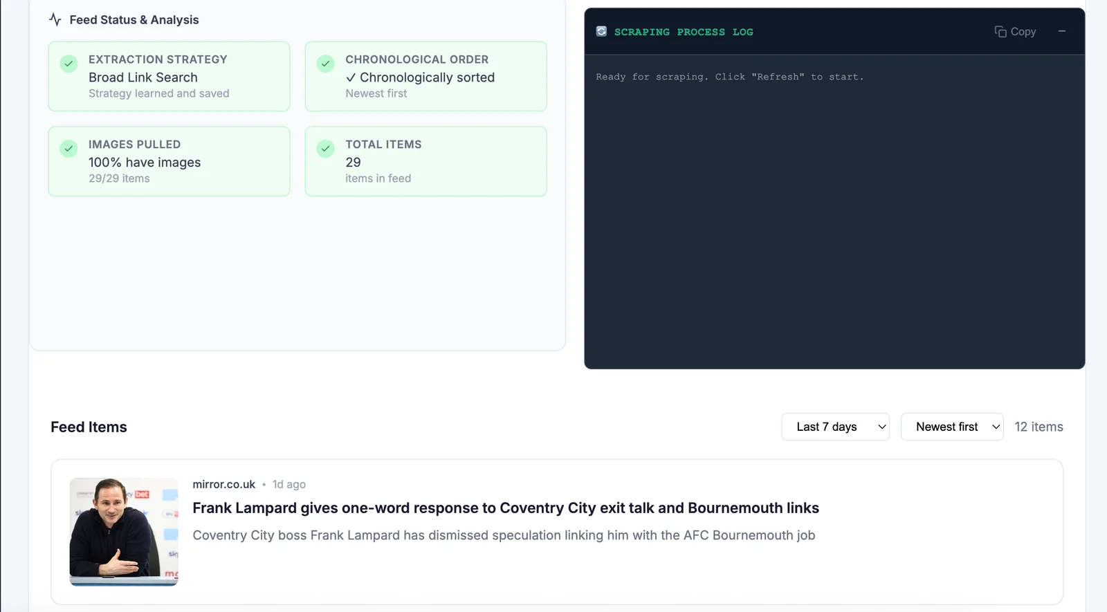Image resolution: width=1107 pixels, height=612 pixels.
Task: Click the Total Items green check icon
Action: tap(325, 149)
